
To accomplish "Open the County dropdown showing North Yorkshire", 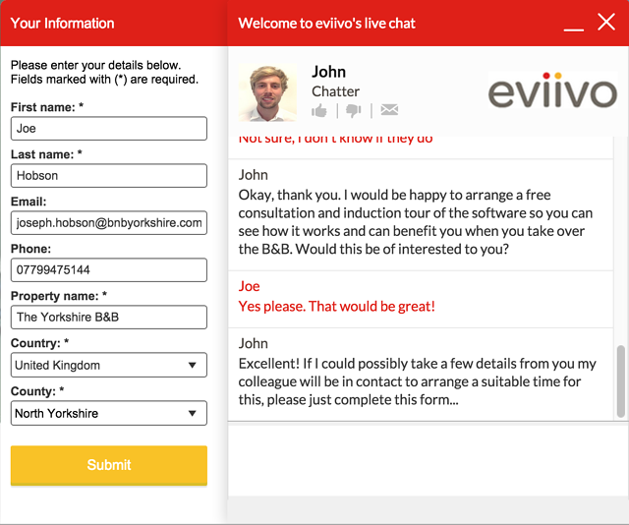I will 109,413.
